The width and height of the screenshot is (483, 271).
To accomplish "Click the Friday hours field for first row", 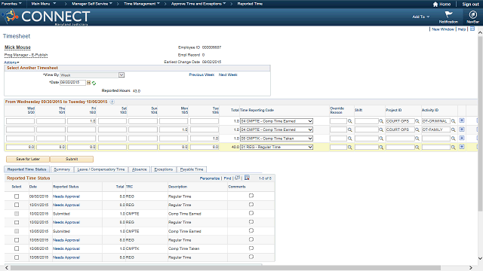I will [82, 121].
